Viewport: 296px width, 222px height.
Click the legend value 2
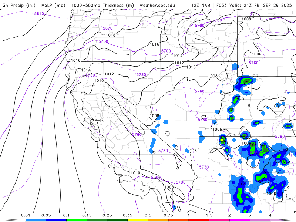229,215
